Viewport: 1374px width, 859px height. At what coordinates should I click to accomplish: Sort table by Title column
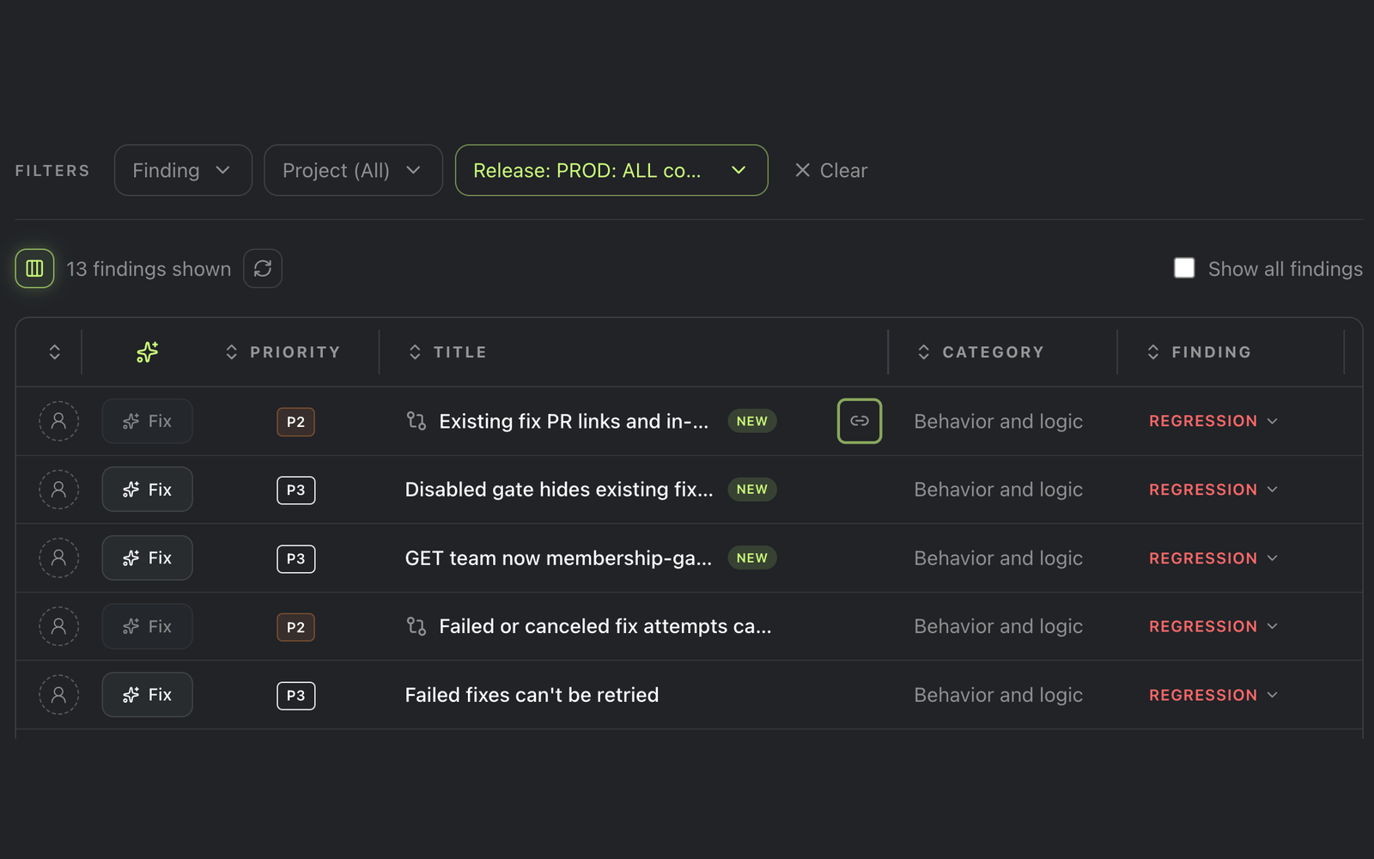(x=447, y=352)
